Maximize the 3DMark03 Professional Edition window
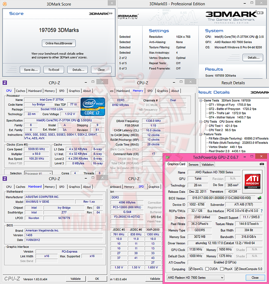269x284 pixels. (252, 3)
